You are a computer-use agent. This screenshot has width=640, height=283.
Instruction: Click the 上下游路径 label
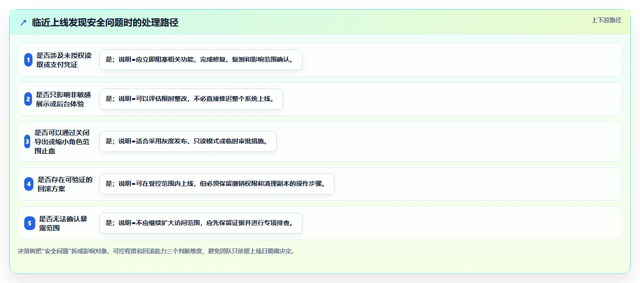[606, 20]
